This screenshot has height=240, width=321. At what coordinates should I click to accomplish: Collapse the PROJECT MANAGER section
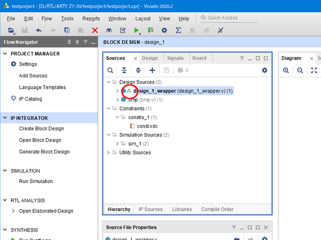tap(5, 53)
